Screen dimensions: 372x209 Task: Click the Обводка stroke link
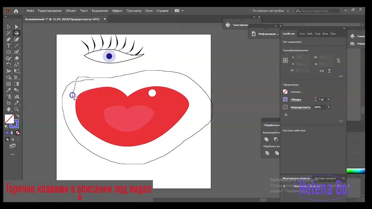coord(296,100)
